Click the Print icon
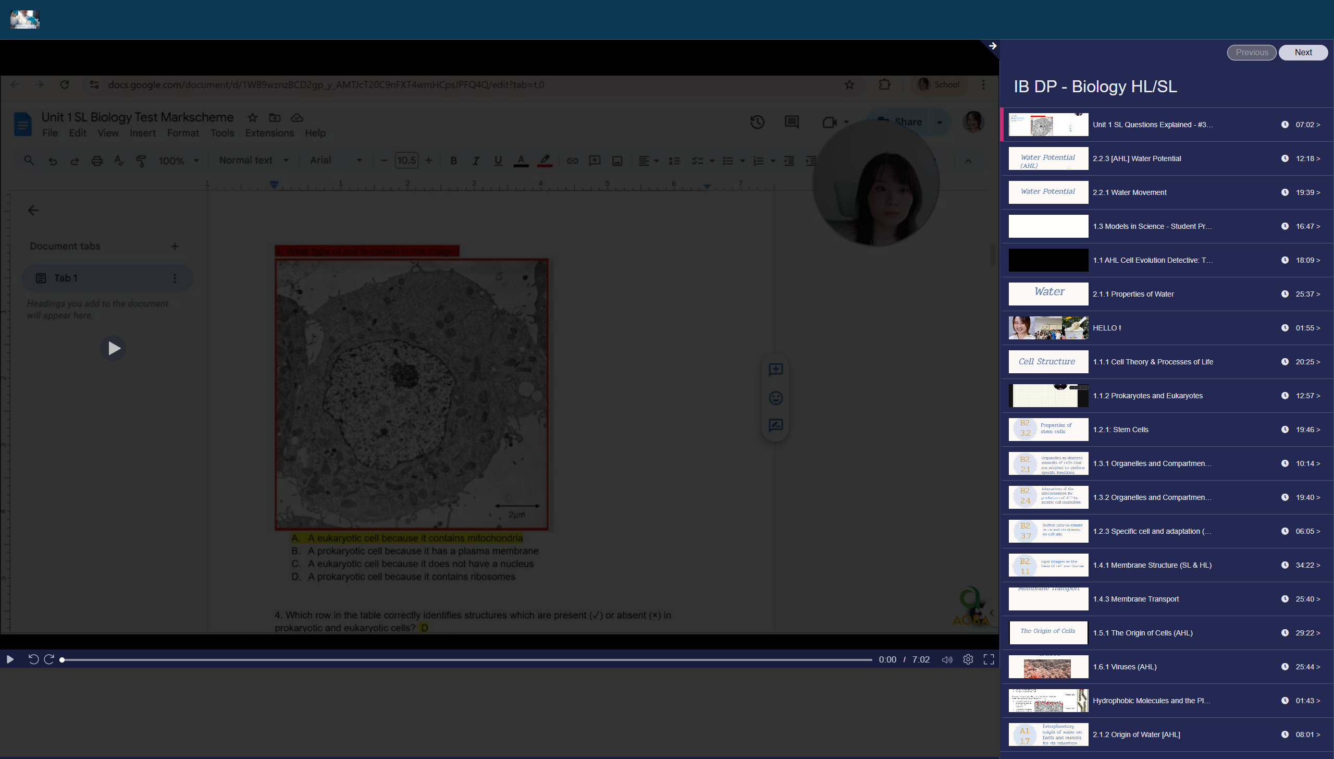The width and height of the screenshot is (1334, 759). click(97, 161)
